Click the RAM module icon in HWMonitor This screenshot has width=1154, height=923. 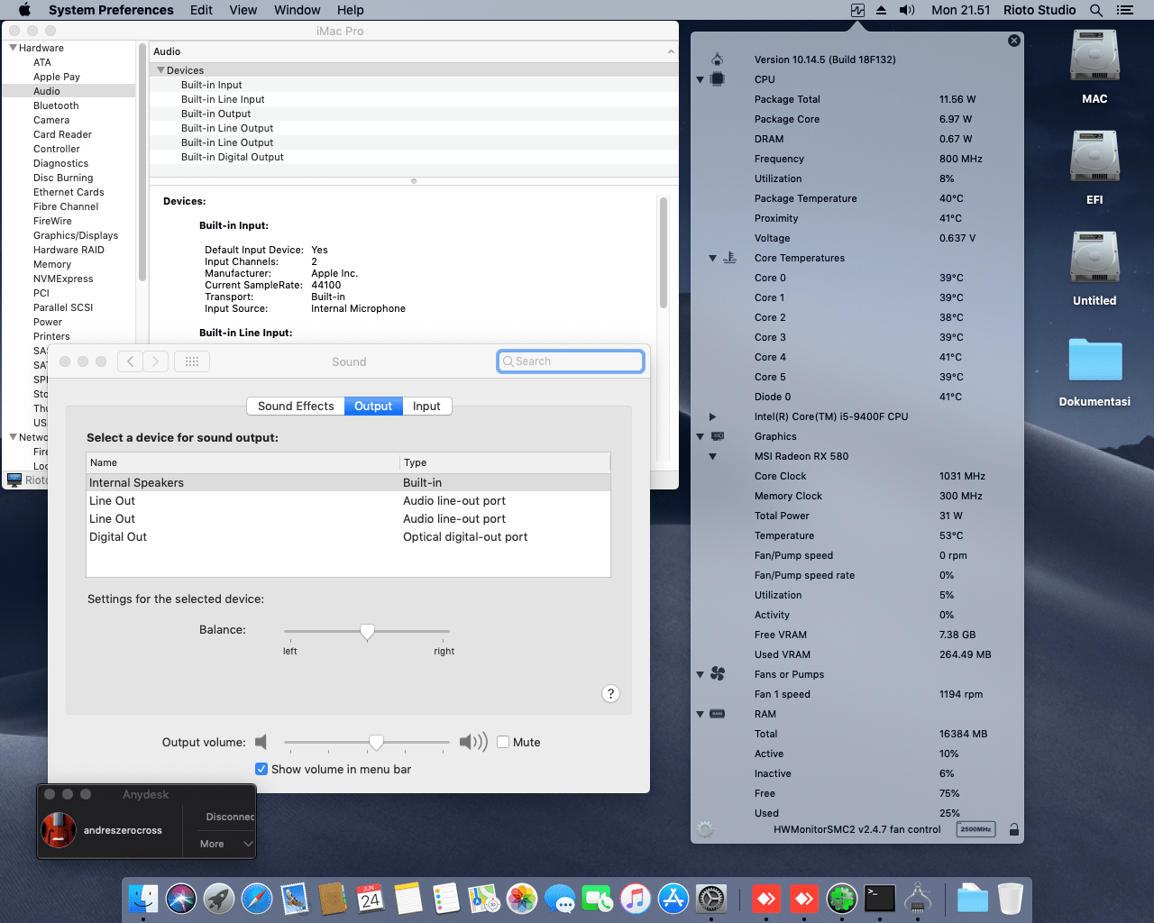coord(718,714)
